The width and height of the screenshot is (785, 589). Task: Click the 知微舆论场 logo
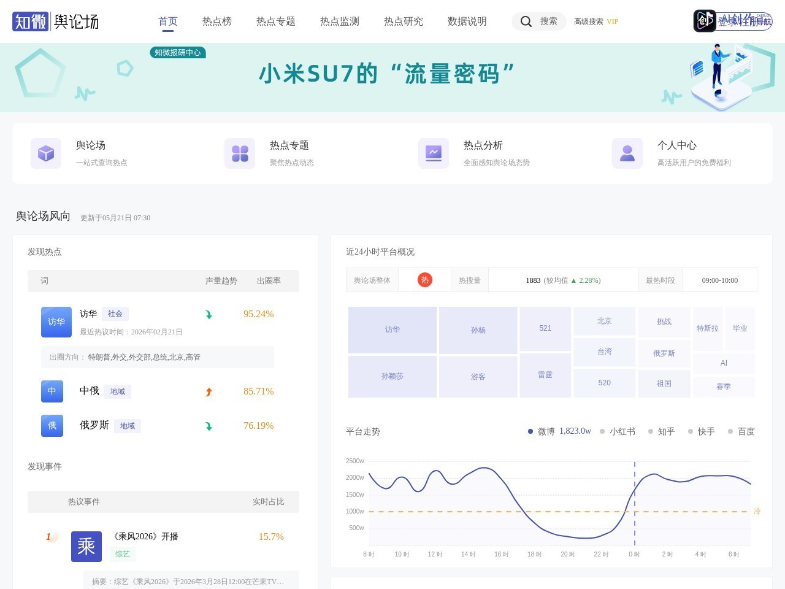[x=55, y=21]
